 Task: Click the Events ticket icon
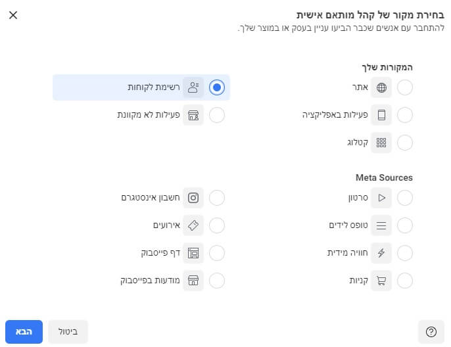193,225
